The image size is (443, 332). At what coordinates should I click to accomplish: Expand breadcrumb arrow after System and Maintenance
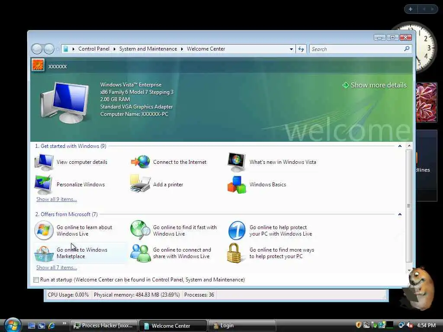[x=182, y=49]
